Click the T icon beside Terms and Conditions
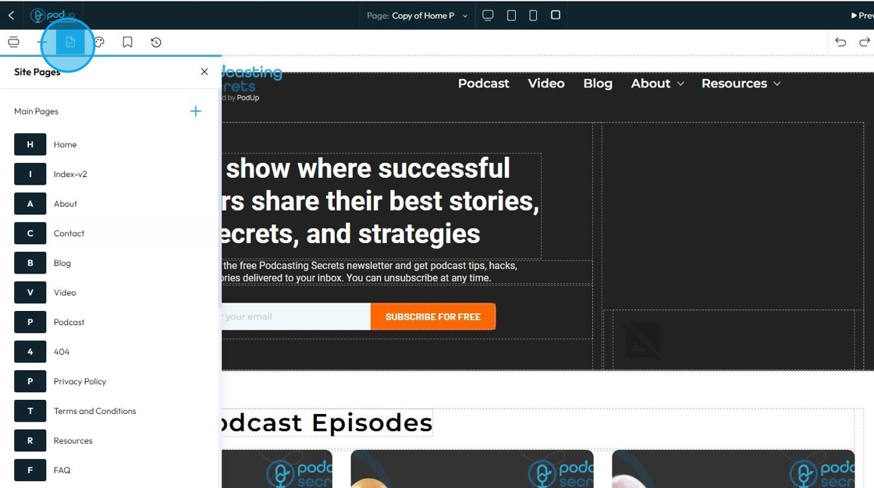This screenshot has height=488, width=874. coord(30,411)
